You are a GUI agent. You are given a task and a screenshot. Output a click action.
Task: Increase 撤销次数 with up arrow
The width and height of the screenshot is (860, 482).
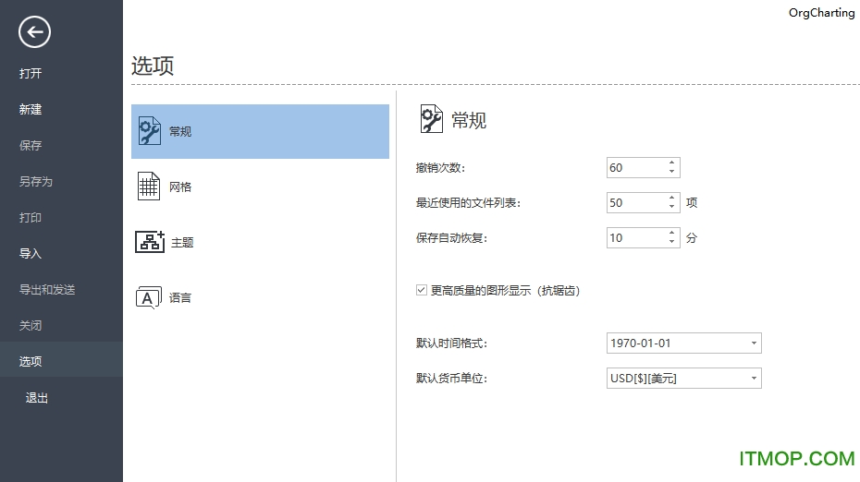(x=671, y=163)
